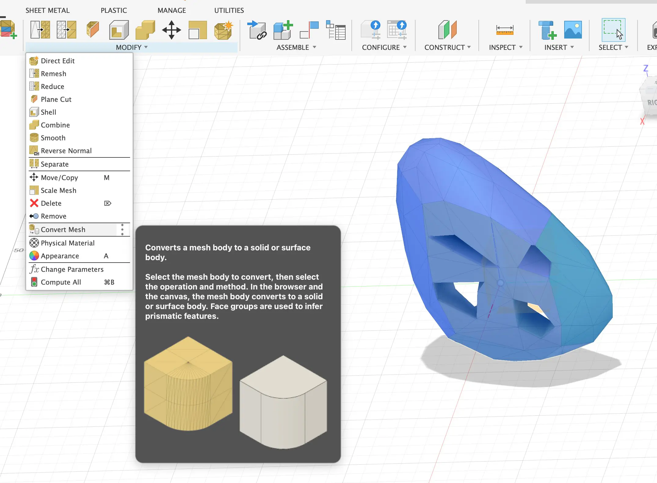Open the ASSEMBLE dropdown menu
The height and width of the screenshot is (483, 657).
(x=315, y=47)
